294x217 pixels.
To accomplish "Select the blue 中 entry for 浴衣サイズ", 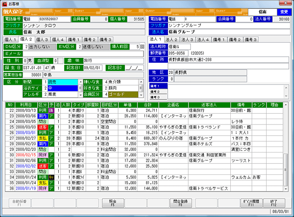I will [63, 88].
